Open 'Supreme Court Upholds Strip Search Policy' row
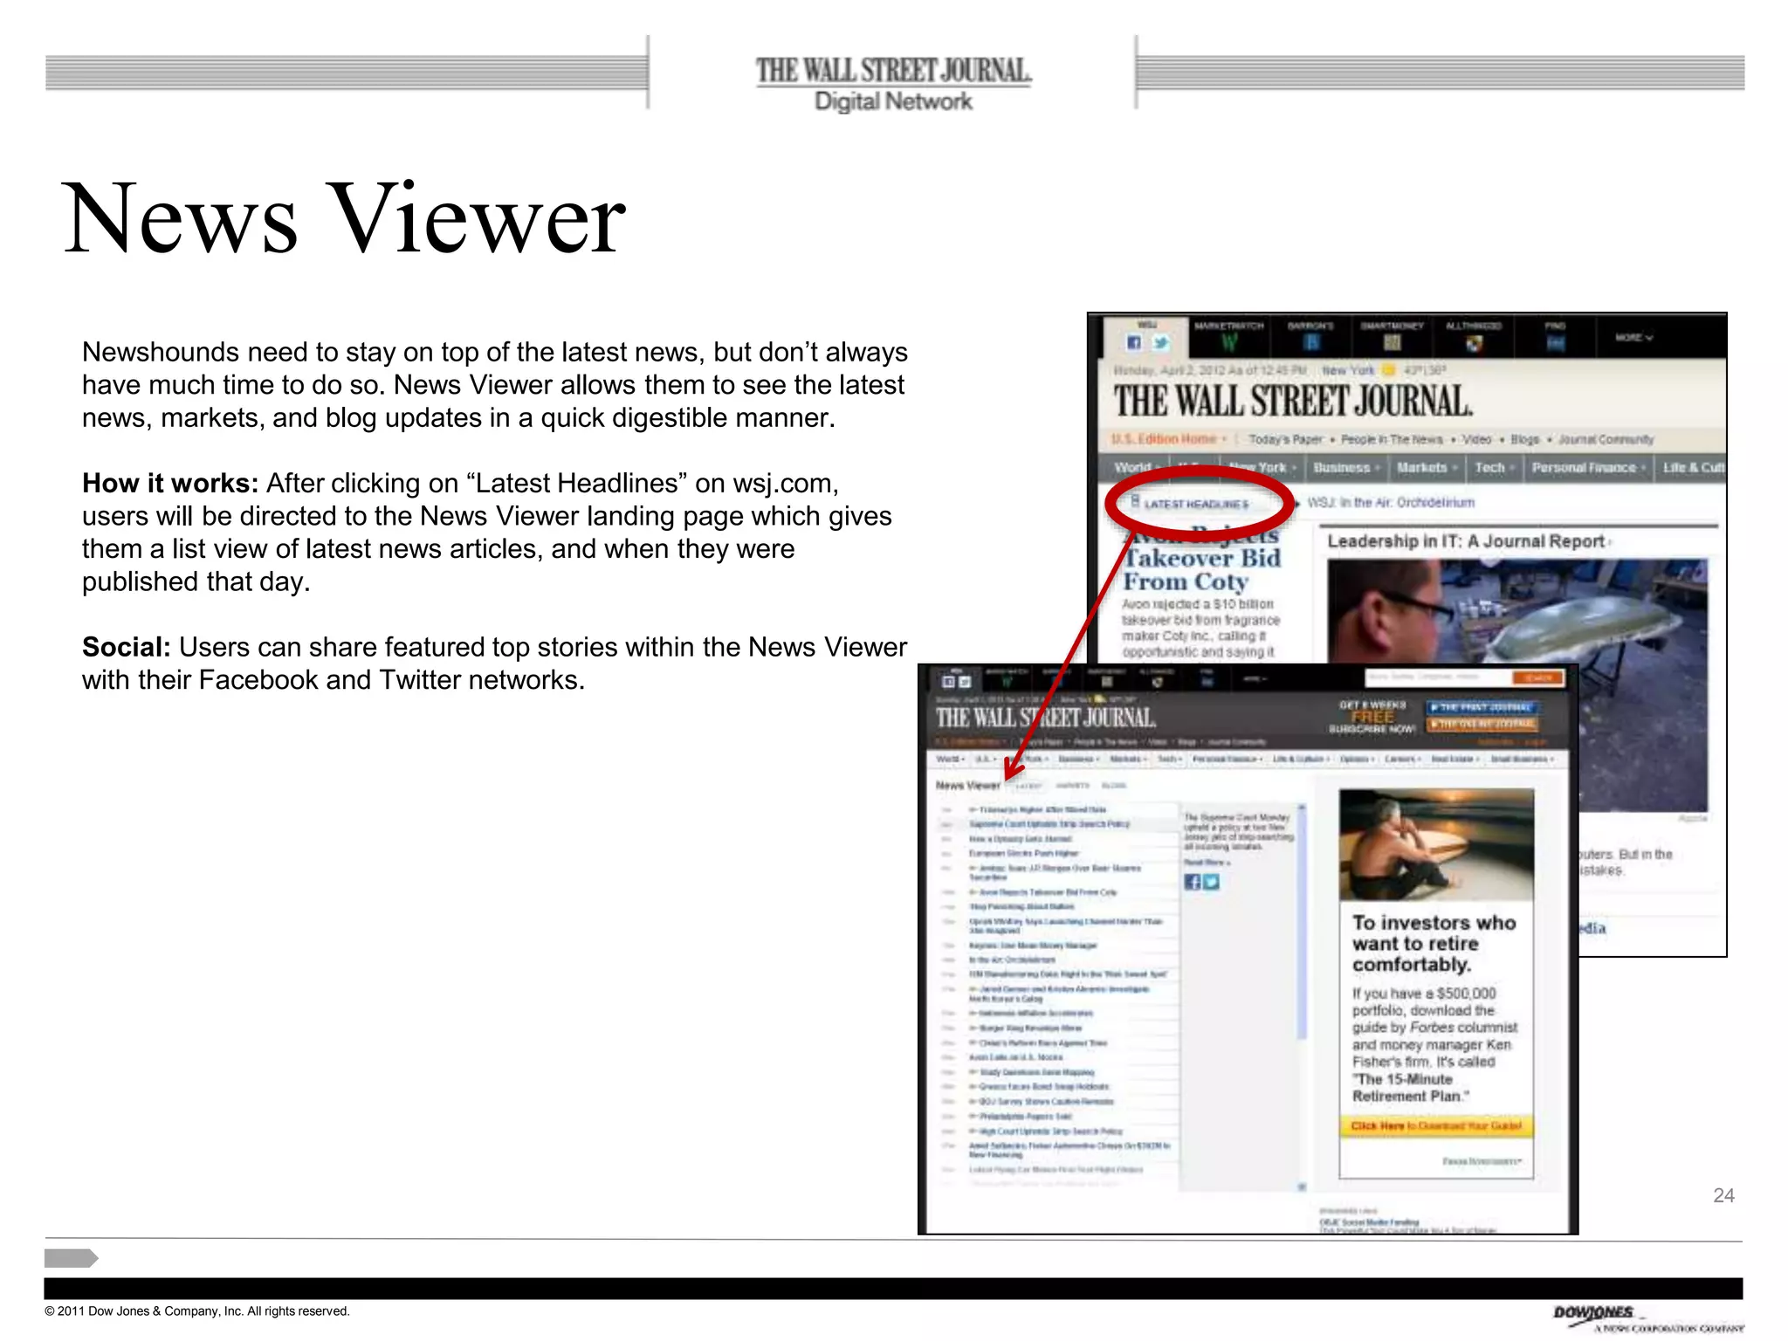This screenshot has width=1788, height=1341. point(1057,824)
